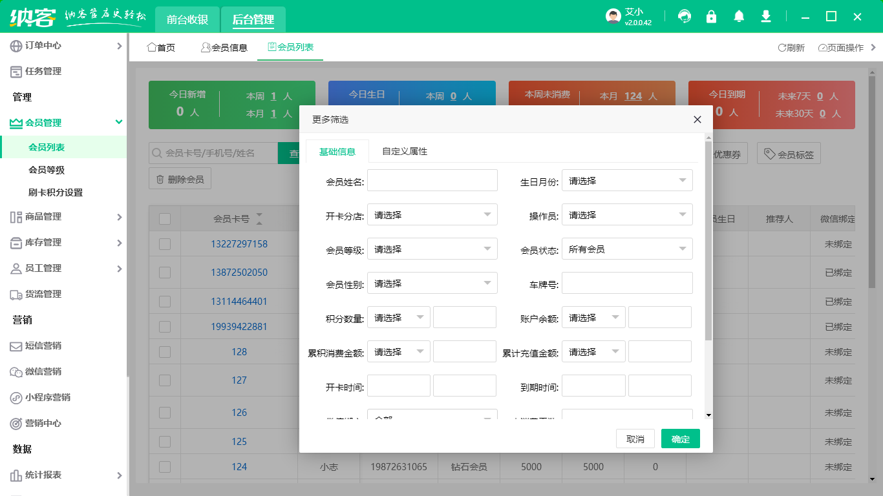Switch to the 前台收银 top tab
The image size is (883, 496).
click(187, 19)
